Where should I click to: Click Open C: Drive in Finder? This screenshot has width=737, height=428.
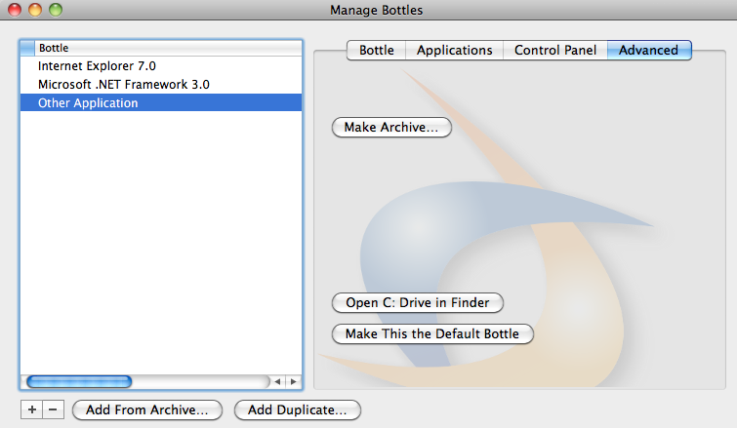[x=418, y=302]
